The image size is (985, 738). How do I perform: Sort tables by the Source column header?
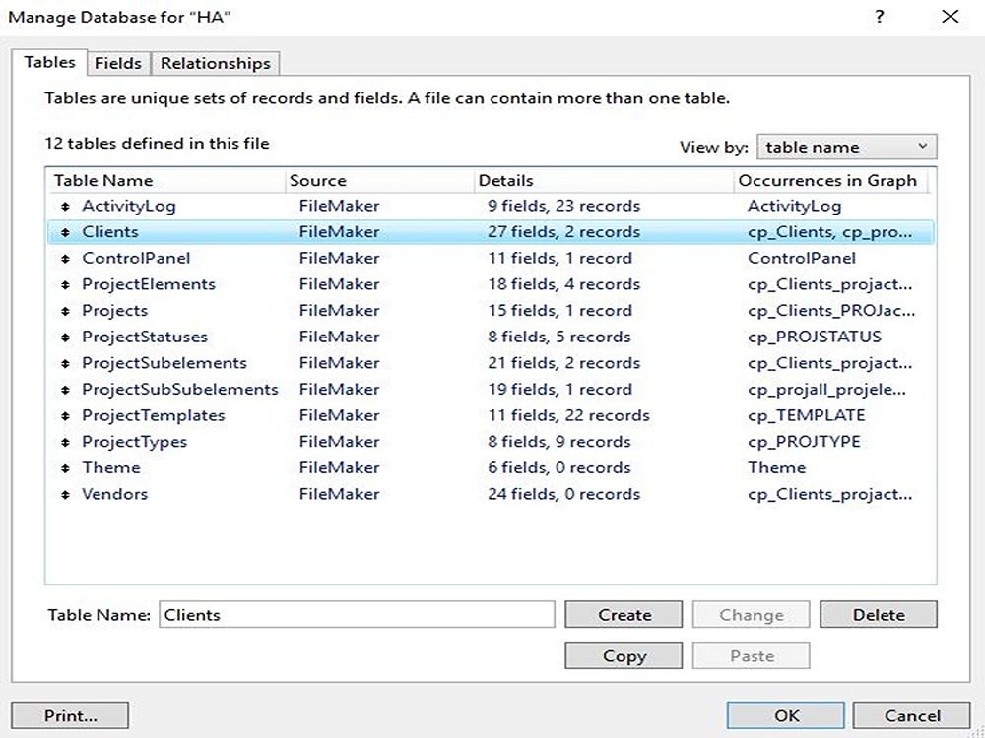[315, 180]
